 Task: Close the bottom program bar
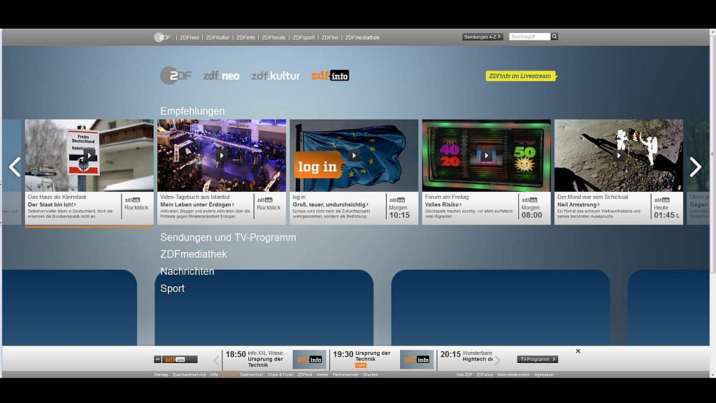click(x=578, y=351)
